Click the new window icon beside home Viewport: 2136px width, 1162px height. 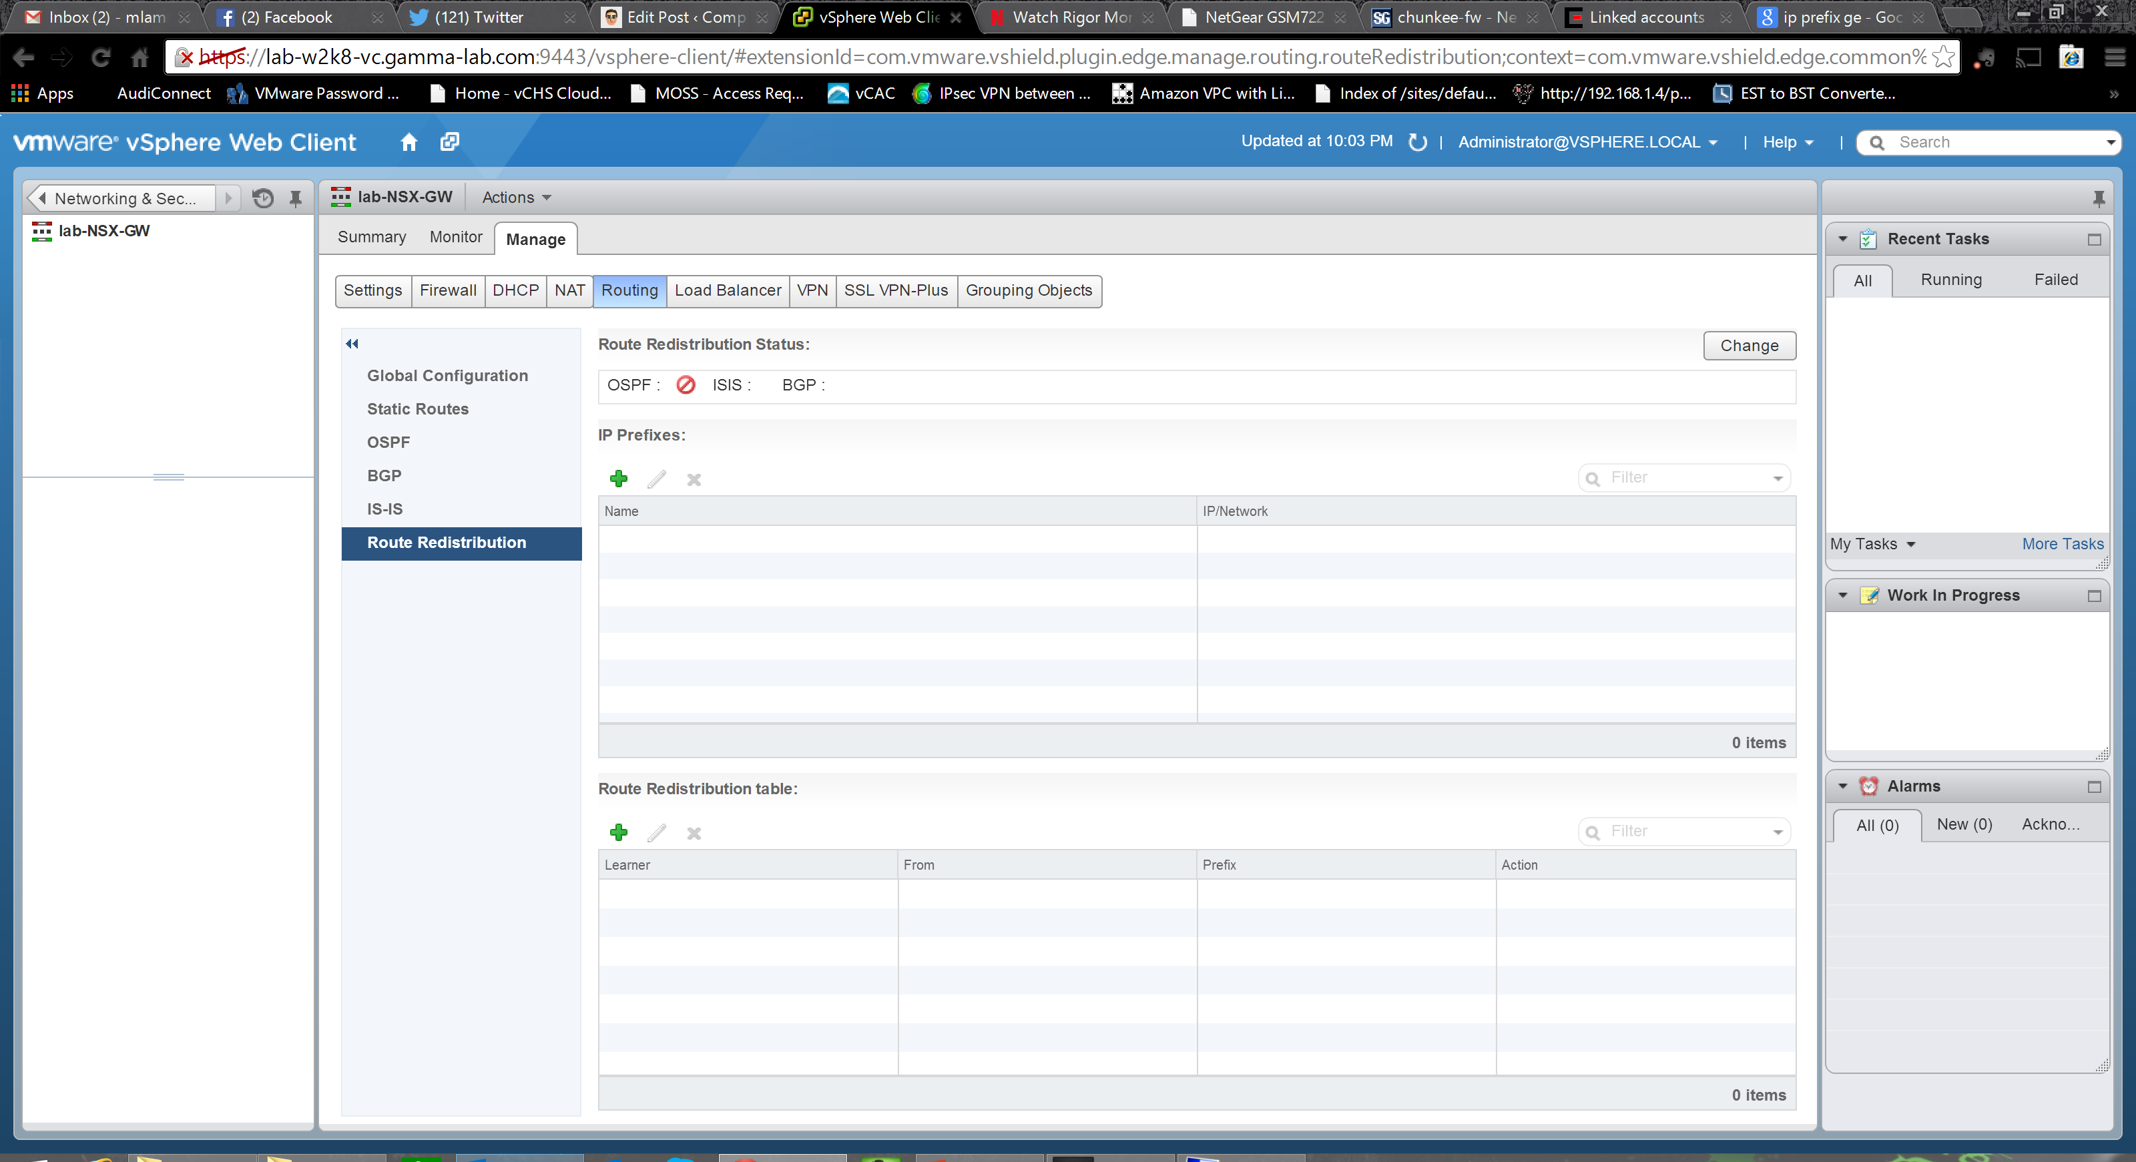tap(449, 141)
